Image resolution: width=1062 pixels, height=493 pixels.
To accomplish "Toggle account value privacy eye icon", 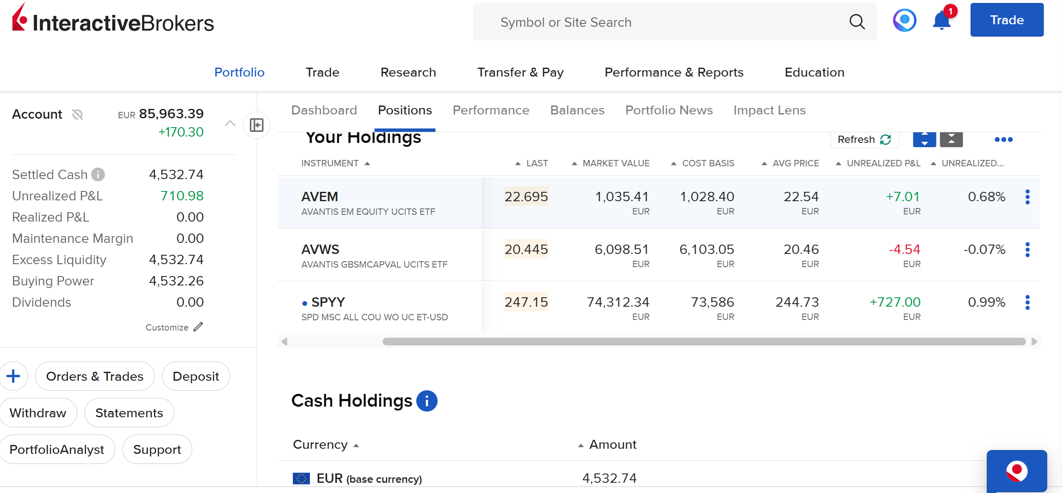I will click(x=77, y=114).
